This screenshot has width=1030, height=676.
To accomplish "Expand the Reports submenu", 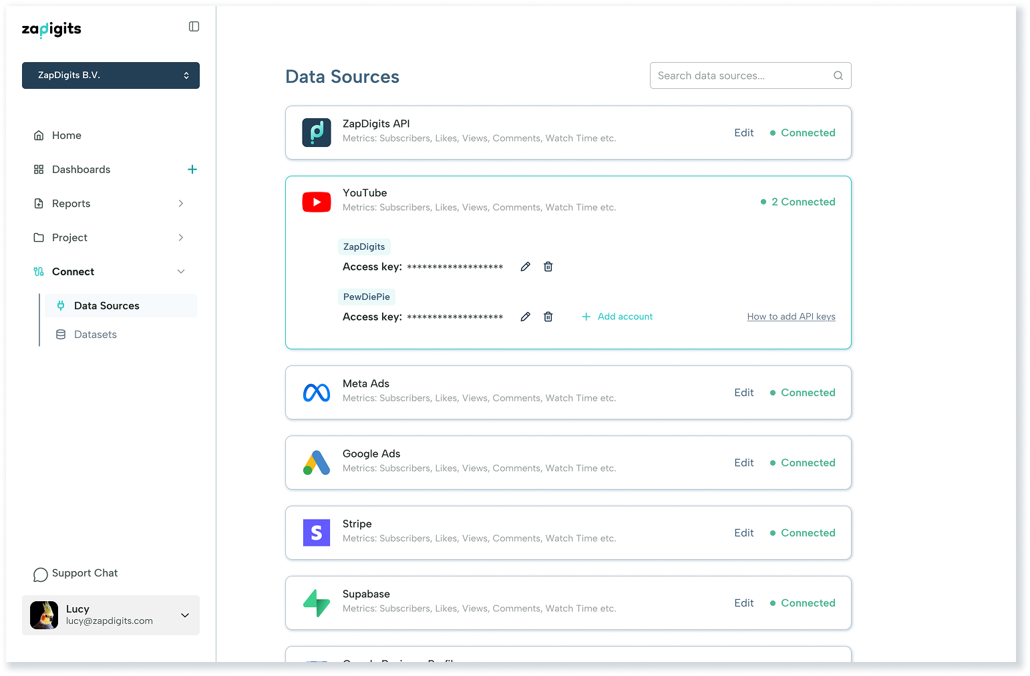I will click(180, 204).
